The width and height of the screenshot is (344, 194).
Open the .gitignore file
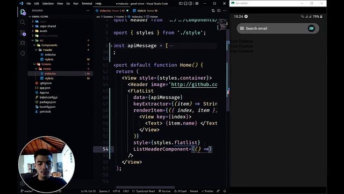(46, 83)
